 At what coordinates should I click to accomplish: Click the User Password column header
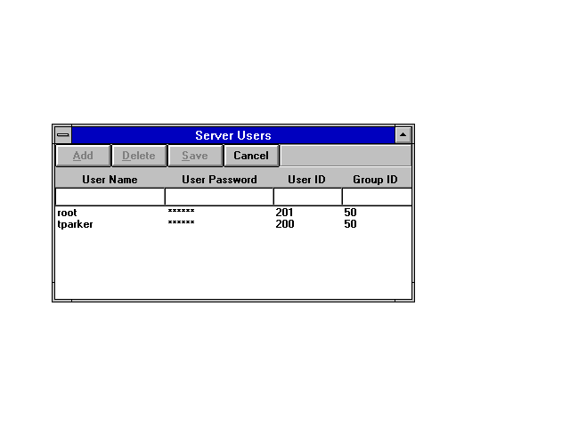tap(219, 180)
